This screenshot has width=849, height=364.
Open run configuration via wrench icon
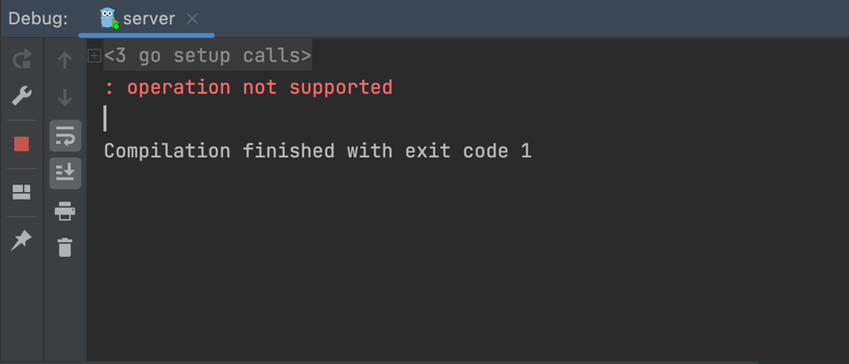[x=21, y=97]
